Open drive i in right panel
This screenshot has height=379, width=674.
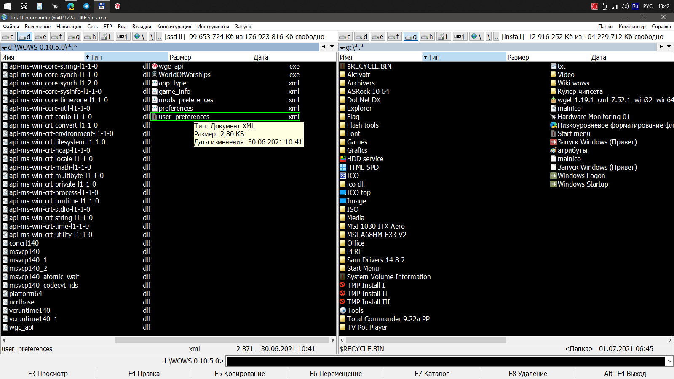coord(444,37)
